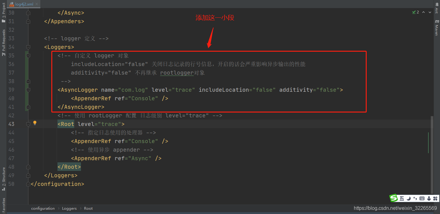Open the Maven tool window
440x214 pixels.
click(x=437, y=28)
